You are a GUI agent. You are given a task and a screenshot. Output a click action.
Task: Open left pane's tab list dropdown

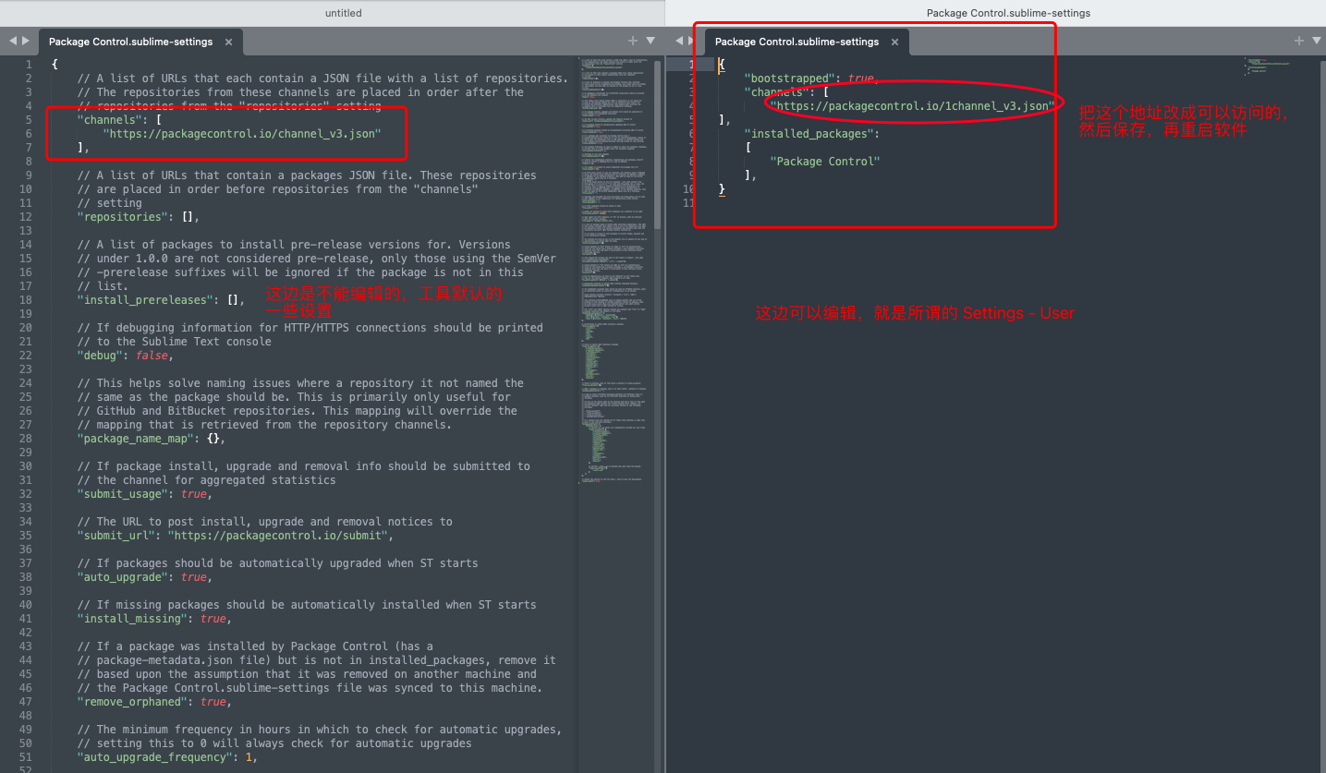651,41
